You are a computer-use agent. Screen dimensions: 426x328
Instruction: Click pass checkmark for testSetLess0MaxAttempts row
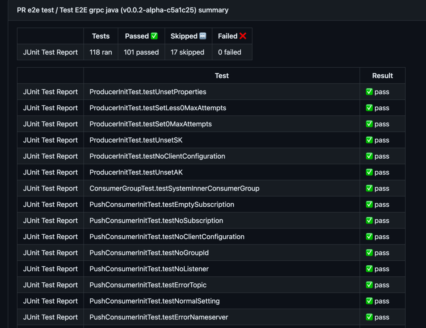pyautogui.click(x=369, y=108)
